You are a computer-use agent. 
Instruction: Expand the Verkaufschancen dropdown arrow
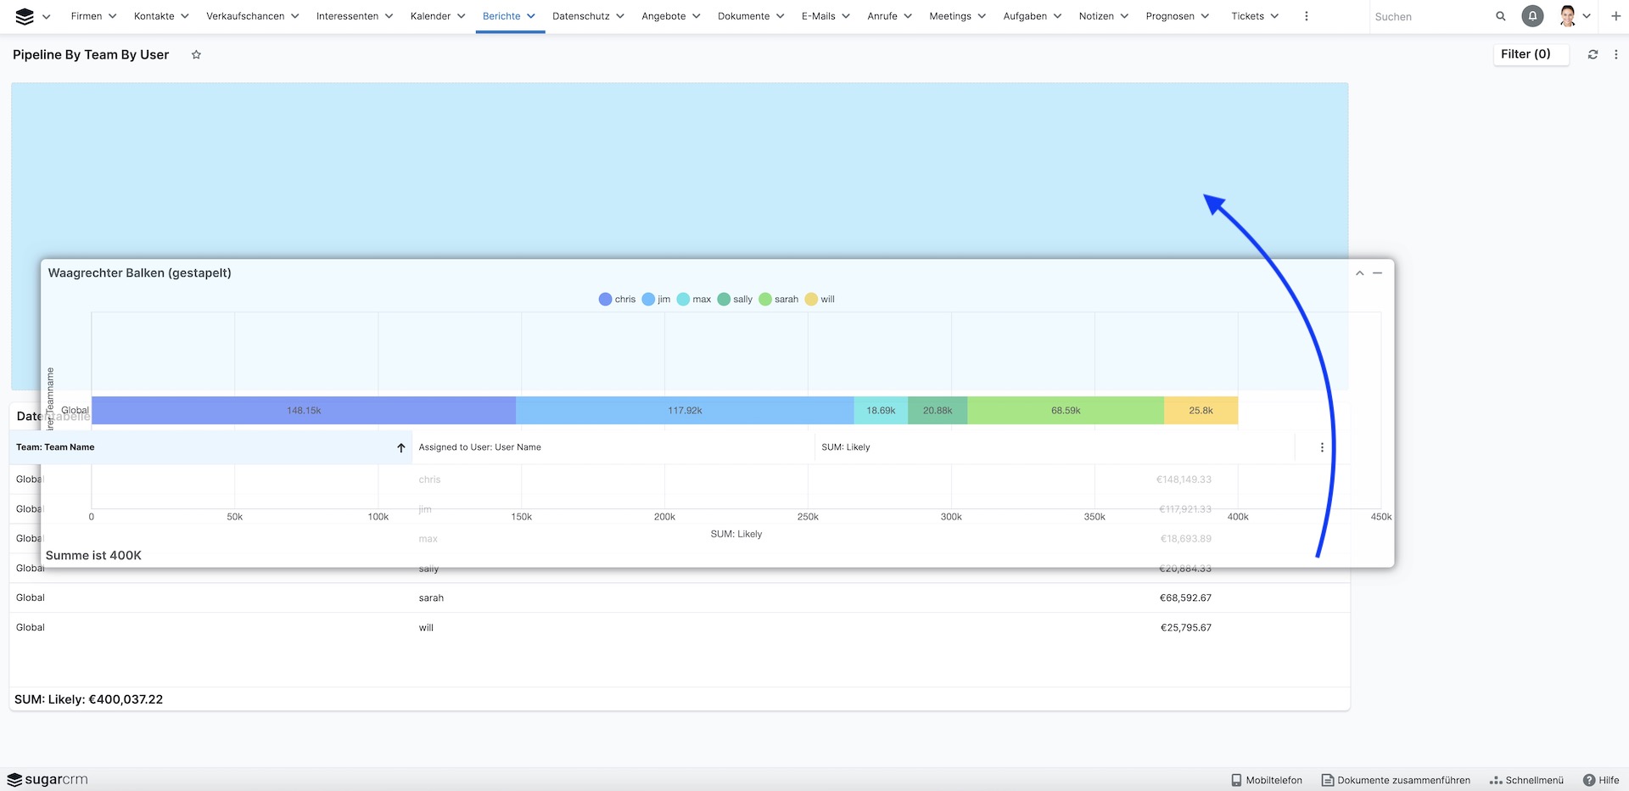295,16
